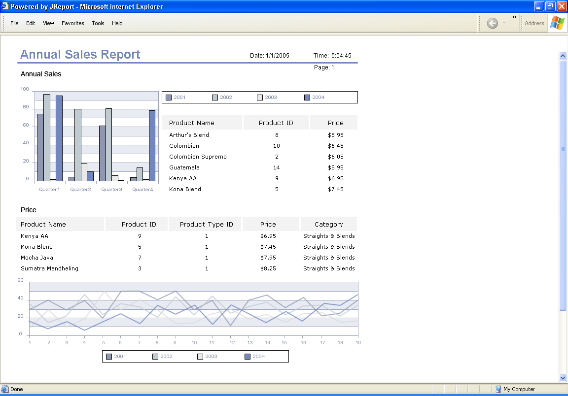Click the Back navigation arrow button
Image resolution: width=568 pixels, height=396 pixels.
492,23
